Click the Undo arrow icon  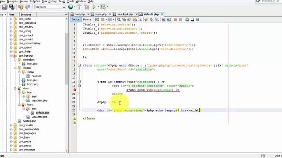point(21,7)
